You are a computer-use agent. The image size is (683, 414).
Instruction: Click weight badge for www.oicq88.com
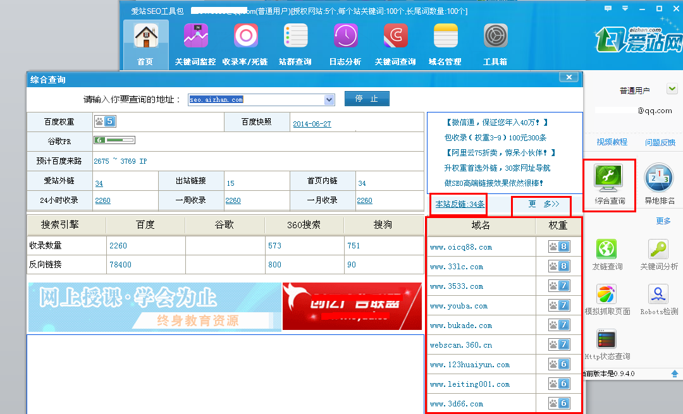[559, 247]
